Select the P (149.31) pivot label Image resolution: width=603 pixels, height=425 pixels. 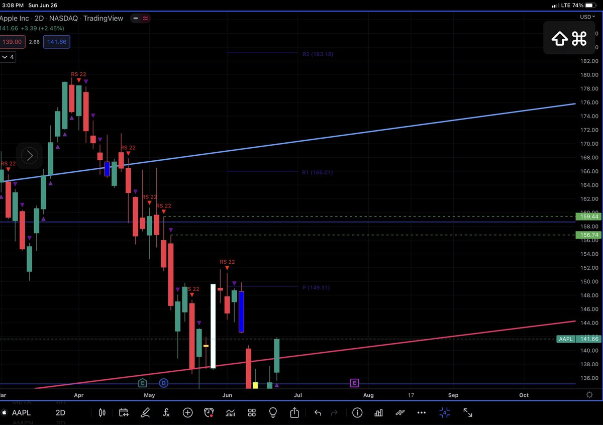[316, 288]
